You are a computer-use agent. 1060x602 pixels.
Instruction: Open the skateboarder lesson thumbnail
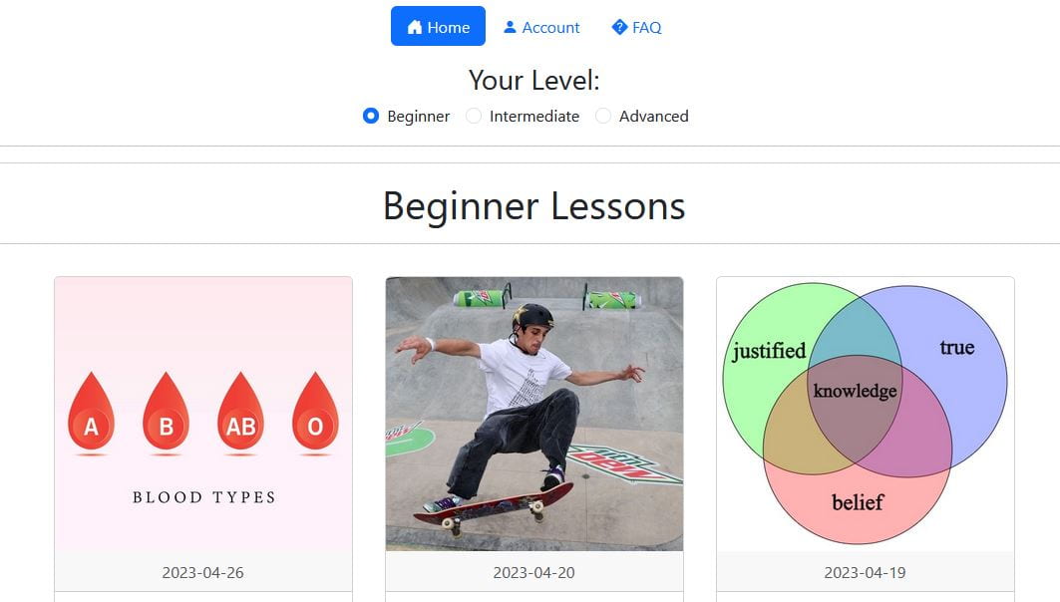coord(534,414)
